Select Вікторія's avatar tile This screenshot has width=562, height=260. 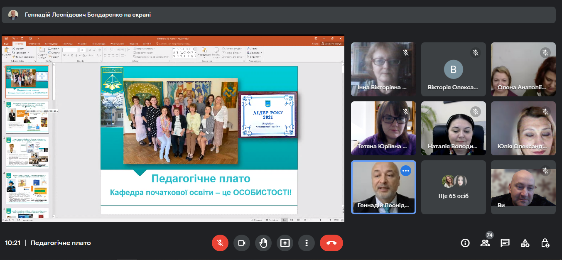click(x=453, y=69)
